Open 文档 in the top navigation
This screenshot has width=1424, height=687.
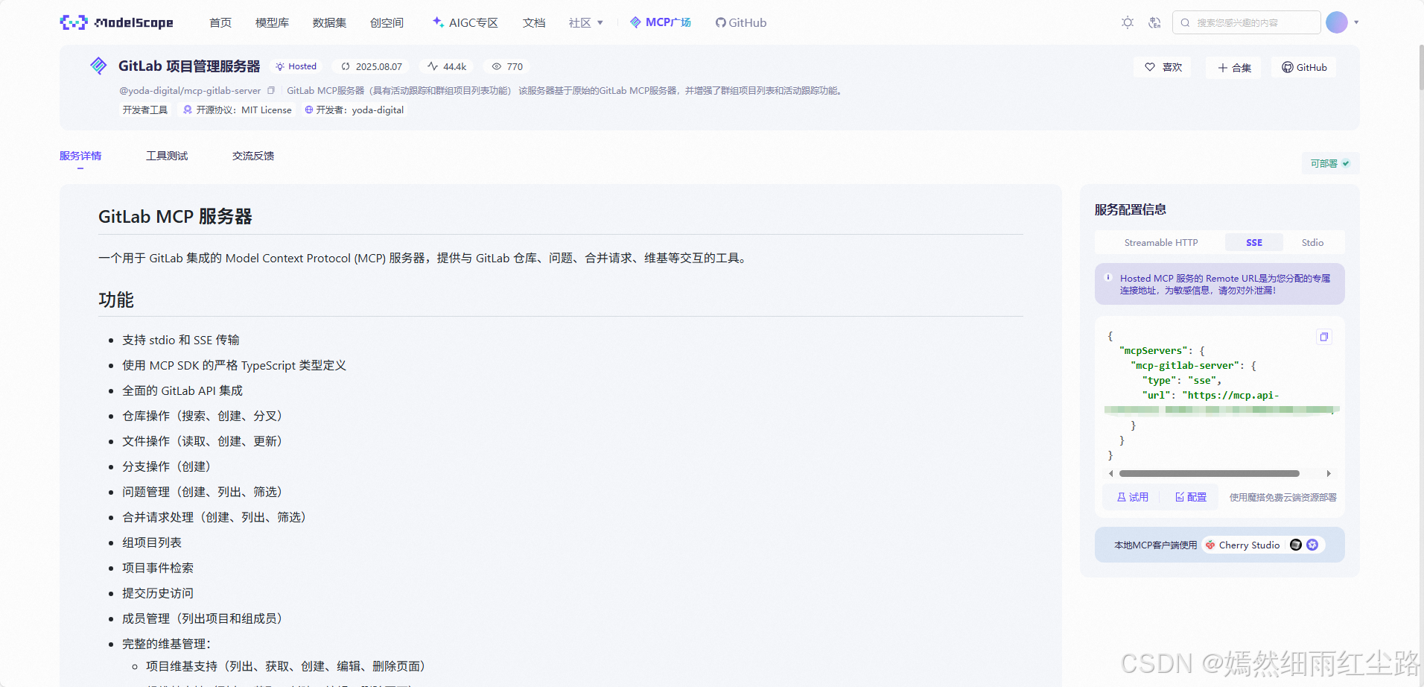point(534,22)
